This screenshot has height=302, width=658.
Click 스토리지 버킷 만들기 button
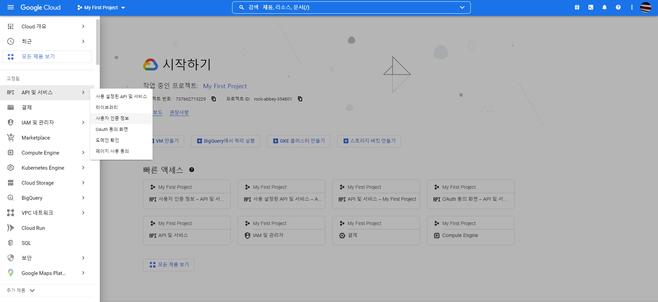(369, 141)
